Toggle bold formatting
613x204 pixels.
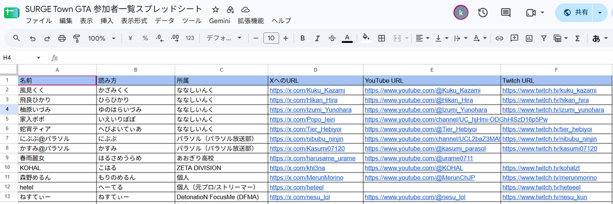pos(303,38)
